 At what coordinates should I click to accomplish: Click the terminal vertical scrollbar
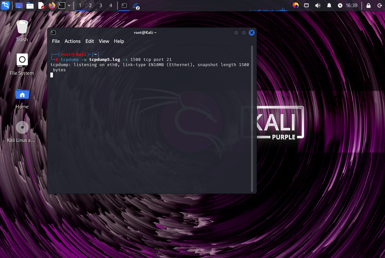coord(252,119)
